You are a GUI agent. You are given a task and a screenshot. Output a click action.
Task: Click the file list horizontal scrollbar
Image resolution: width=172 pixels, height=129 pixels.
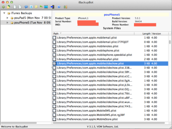click(x=109, y=123)
